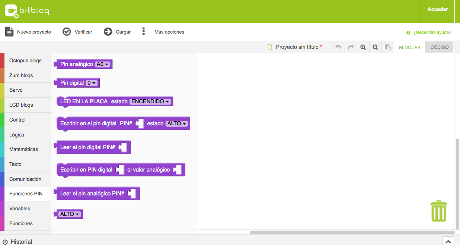
Task: Click the redo arrow icon
Action: [351, 47]
